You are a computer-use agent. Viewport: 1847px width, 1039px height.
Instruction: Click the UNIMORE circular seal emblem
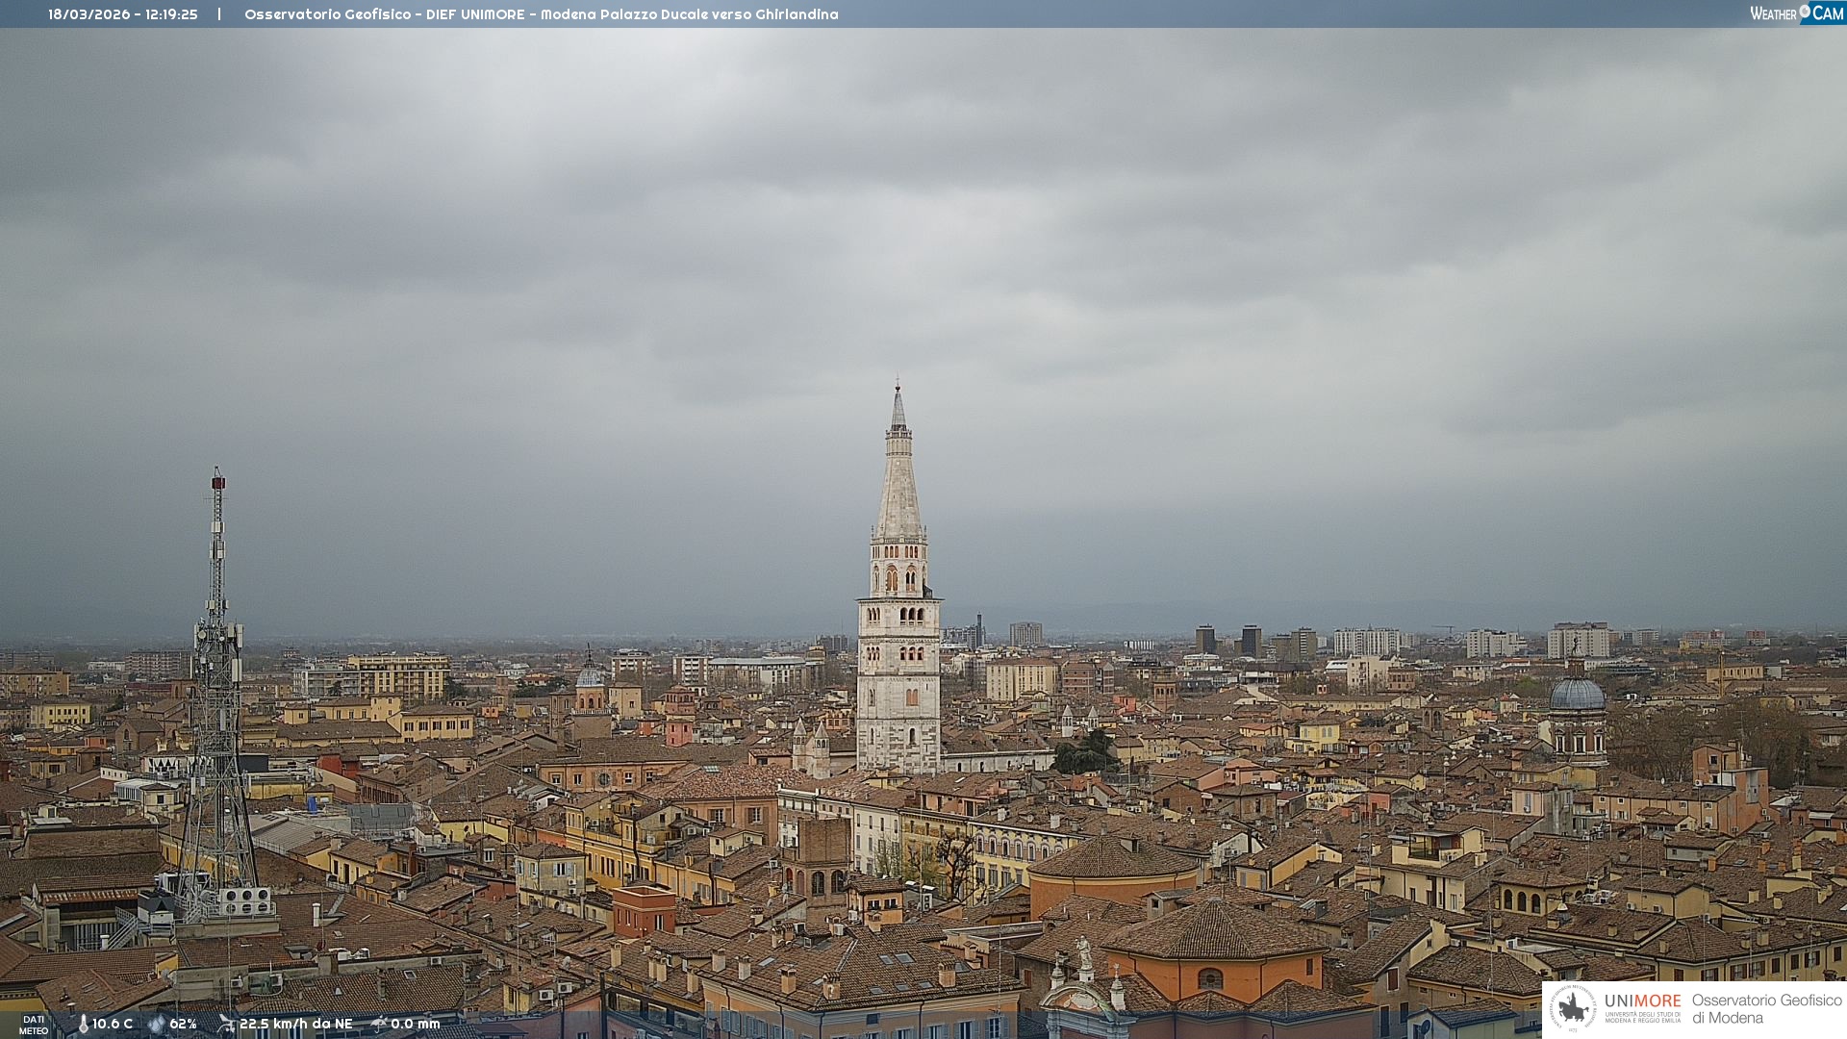[1572, 1008]
